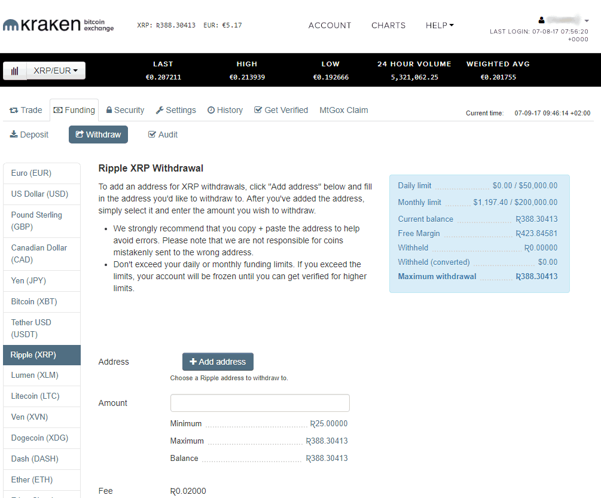Open the Security tab
This screenshot has width=601, height=498.
pyautogui.click(x=125, y=110)
